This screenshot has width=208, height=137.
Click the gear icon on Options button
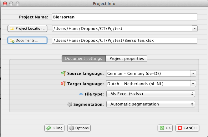tap(71, 128)
